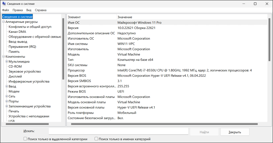Collapse the Аппаратные ресурсы tree node

click(3, 22)
